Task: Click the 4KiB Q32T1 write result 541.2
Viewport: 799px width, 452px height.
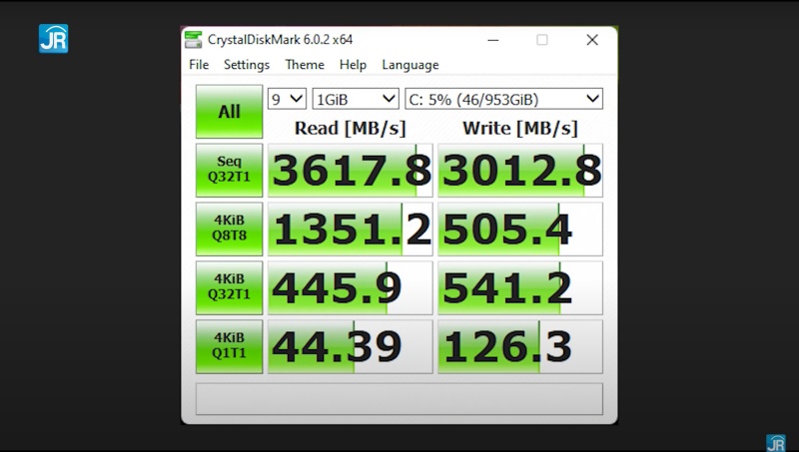Action: [x=520, y=287]
